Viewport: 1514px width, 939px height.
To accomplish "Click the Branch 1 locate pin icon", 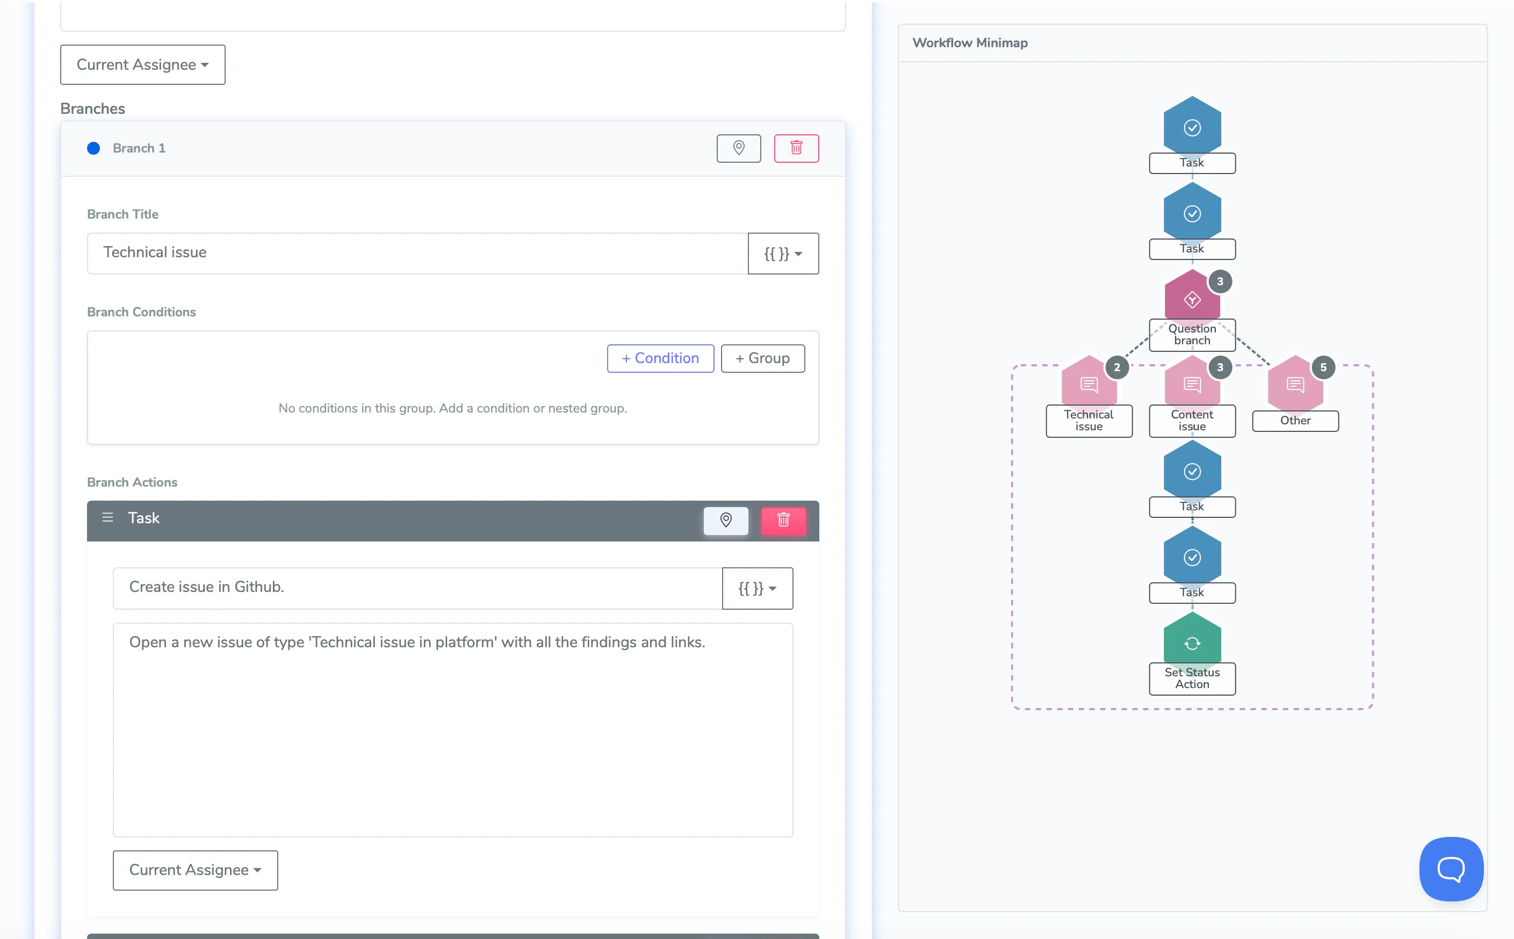I will 738,148.
